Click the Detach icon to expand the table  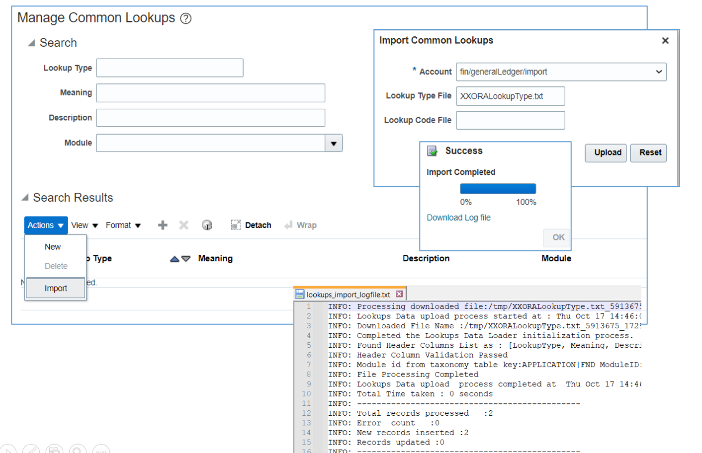coord(236,225)
